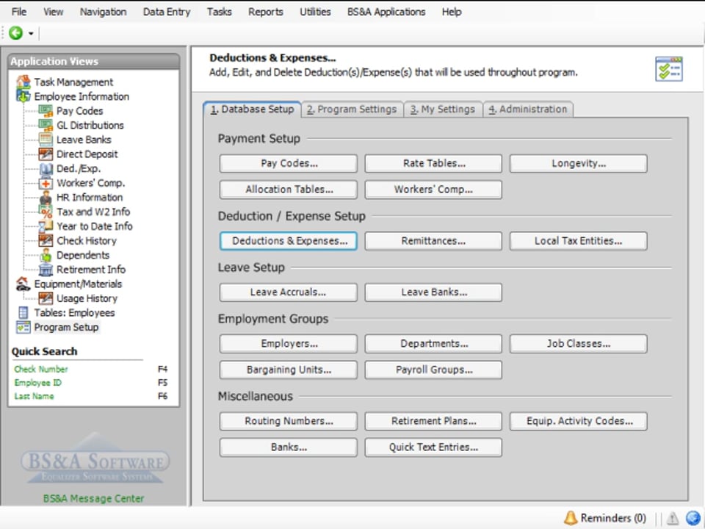
Task: Click the Task Management icon
Action: (x=23, y=82)
